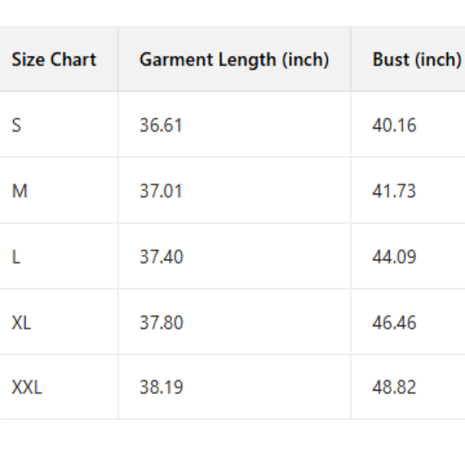The height and width of the screenshot is (465, 465).
Task: Pick the bust measurement 41.73
Action: [x=394, y=191]
